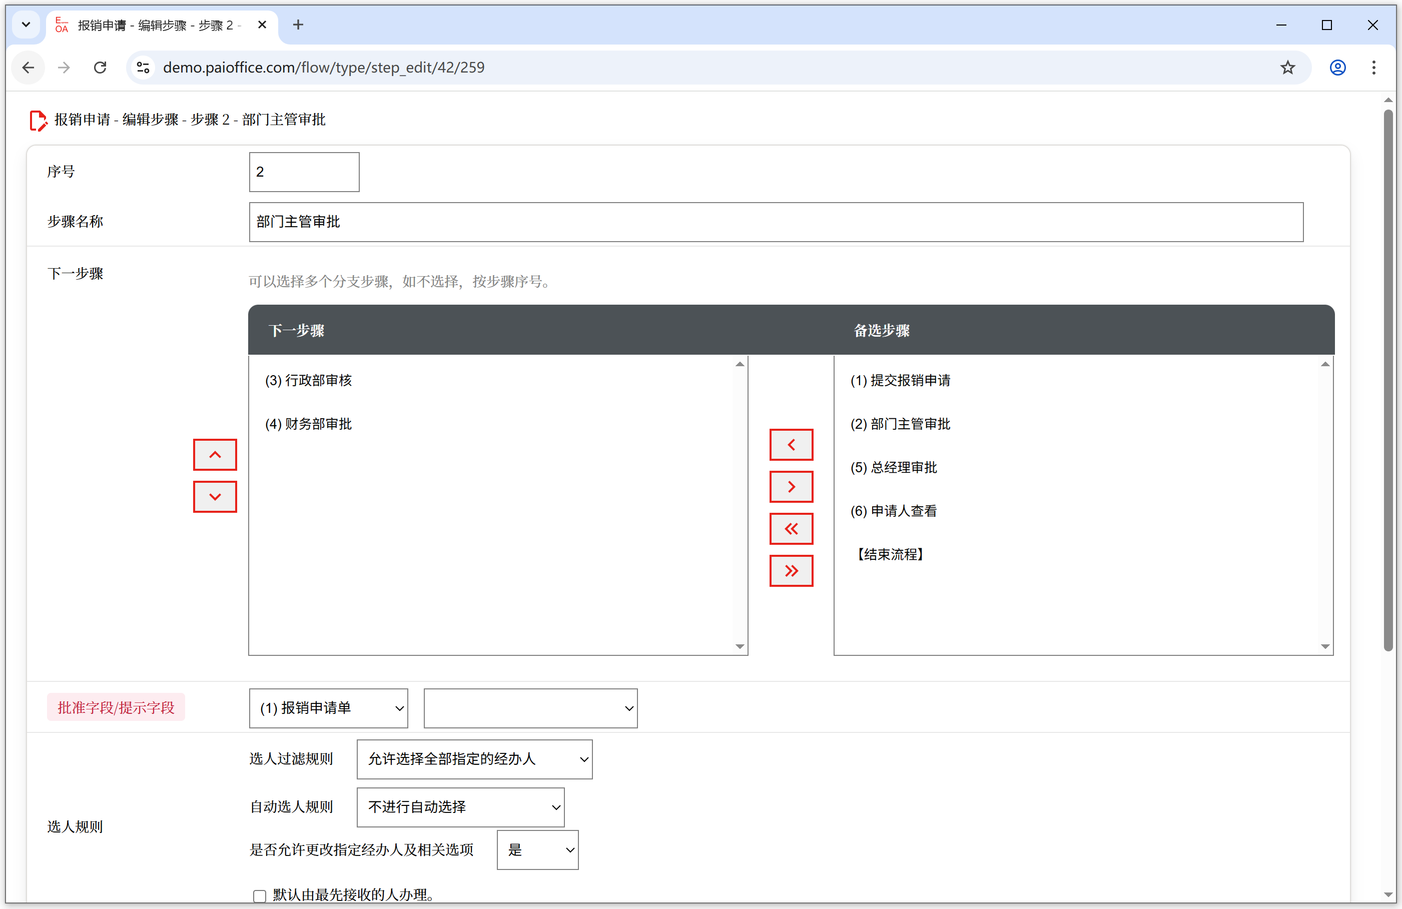The image size is (1402, 909).
Task: Select (3) 行政部审核 in next steps list
Action: coord(309,380)
